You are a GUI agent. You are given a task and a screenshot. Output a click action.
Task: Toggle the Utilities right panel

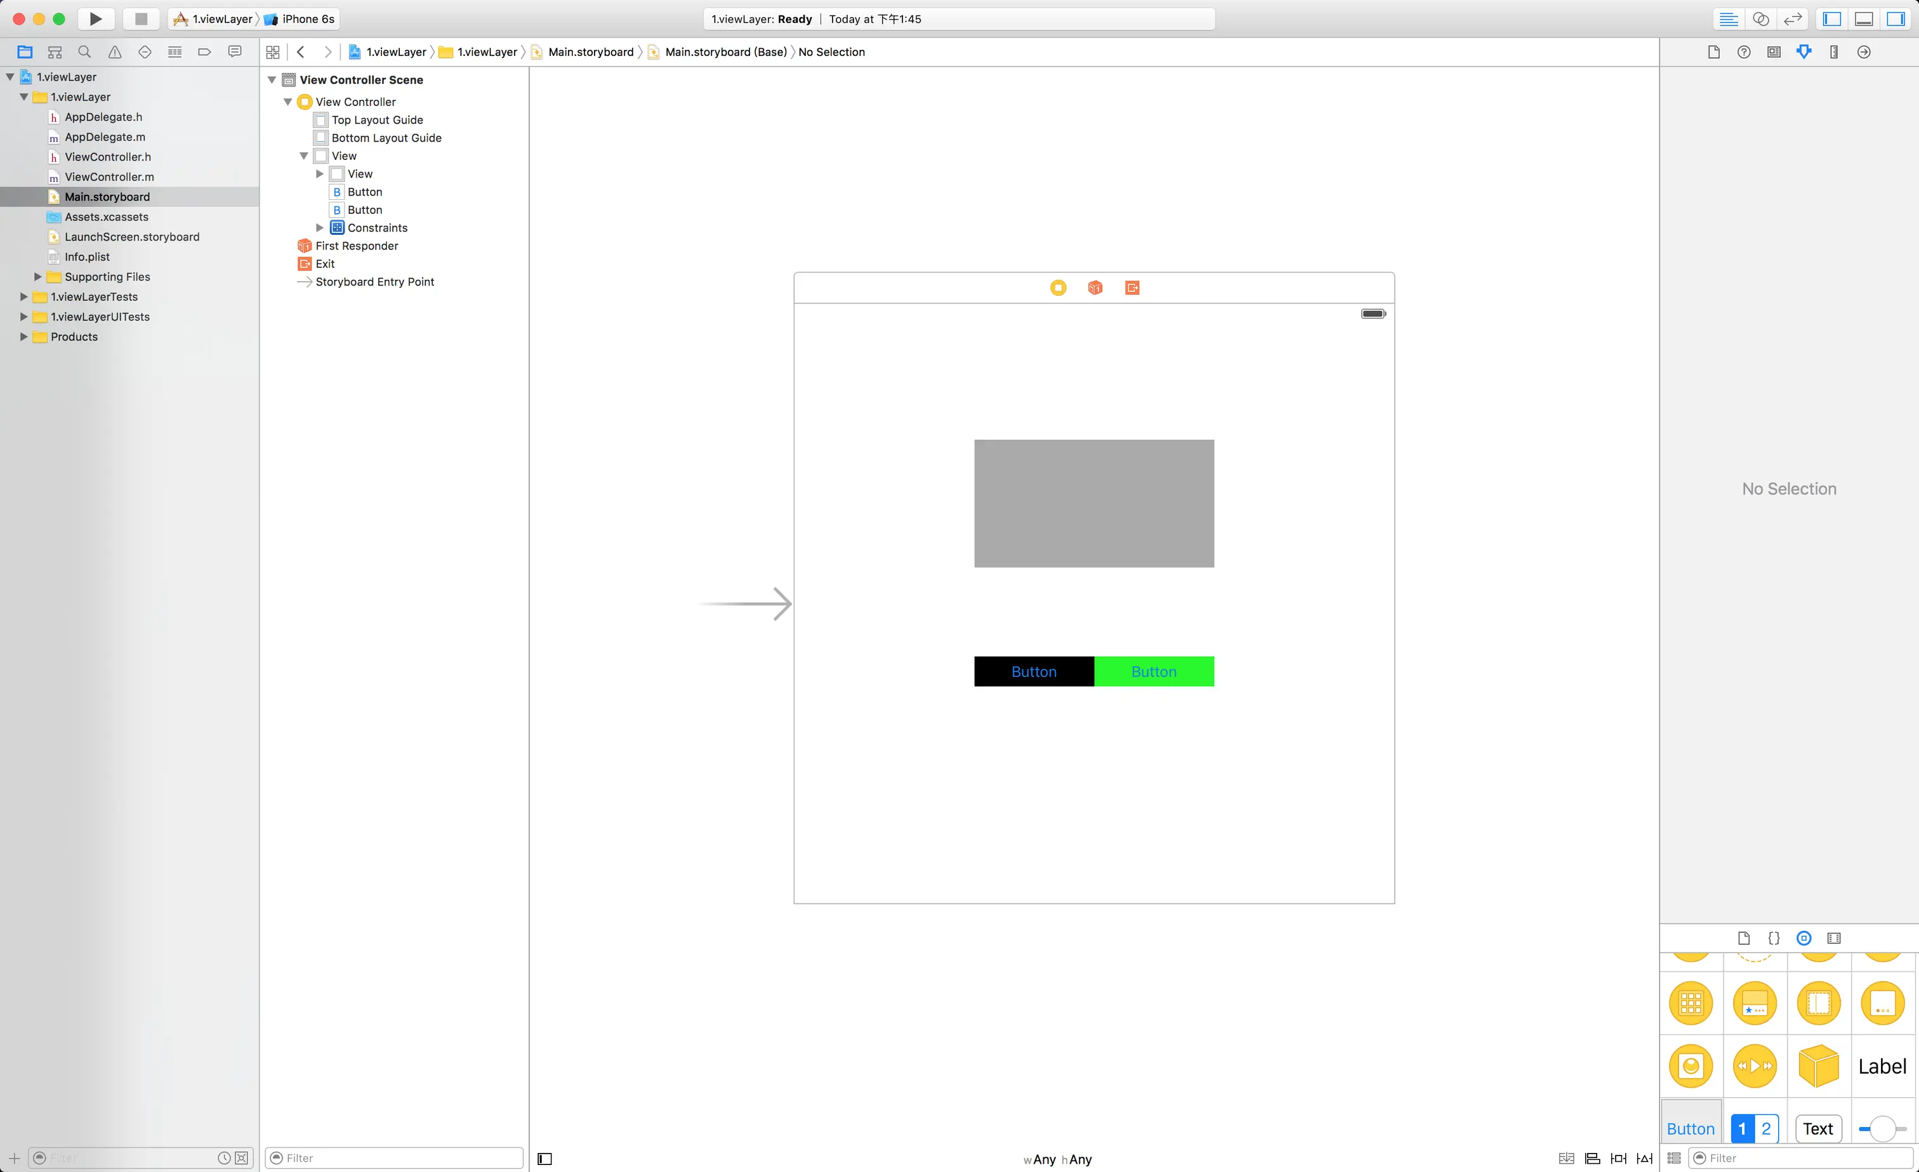click(x=1896, y=18)
